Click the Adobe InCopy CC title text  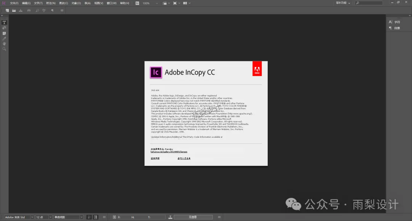(190, 72)
